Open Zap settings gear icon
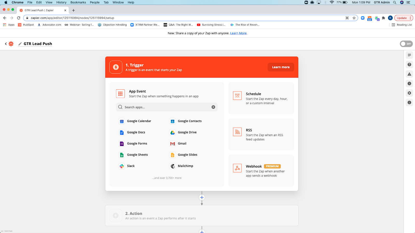Viewport: 415px width, 233px height. [x=409, y=93]
